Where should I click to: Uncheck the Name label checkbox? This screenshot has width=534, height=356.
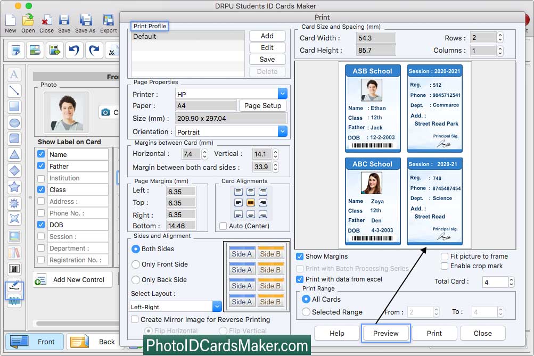[x=41, y=154]
